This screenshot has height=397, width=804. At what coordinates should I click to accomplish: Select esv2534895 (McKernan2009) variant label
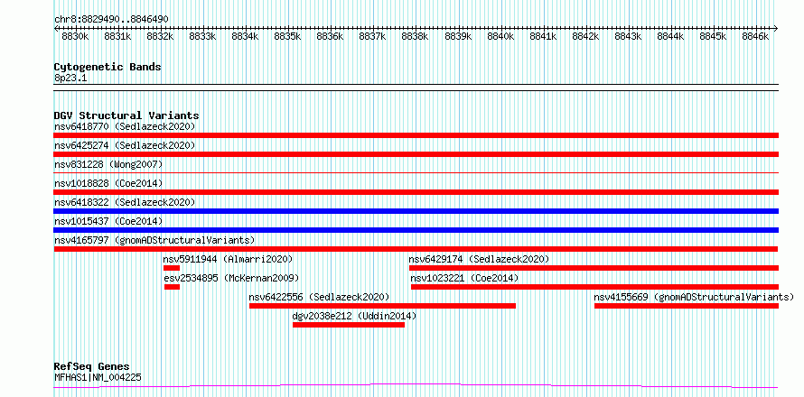(x=231, y=278)
